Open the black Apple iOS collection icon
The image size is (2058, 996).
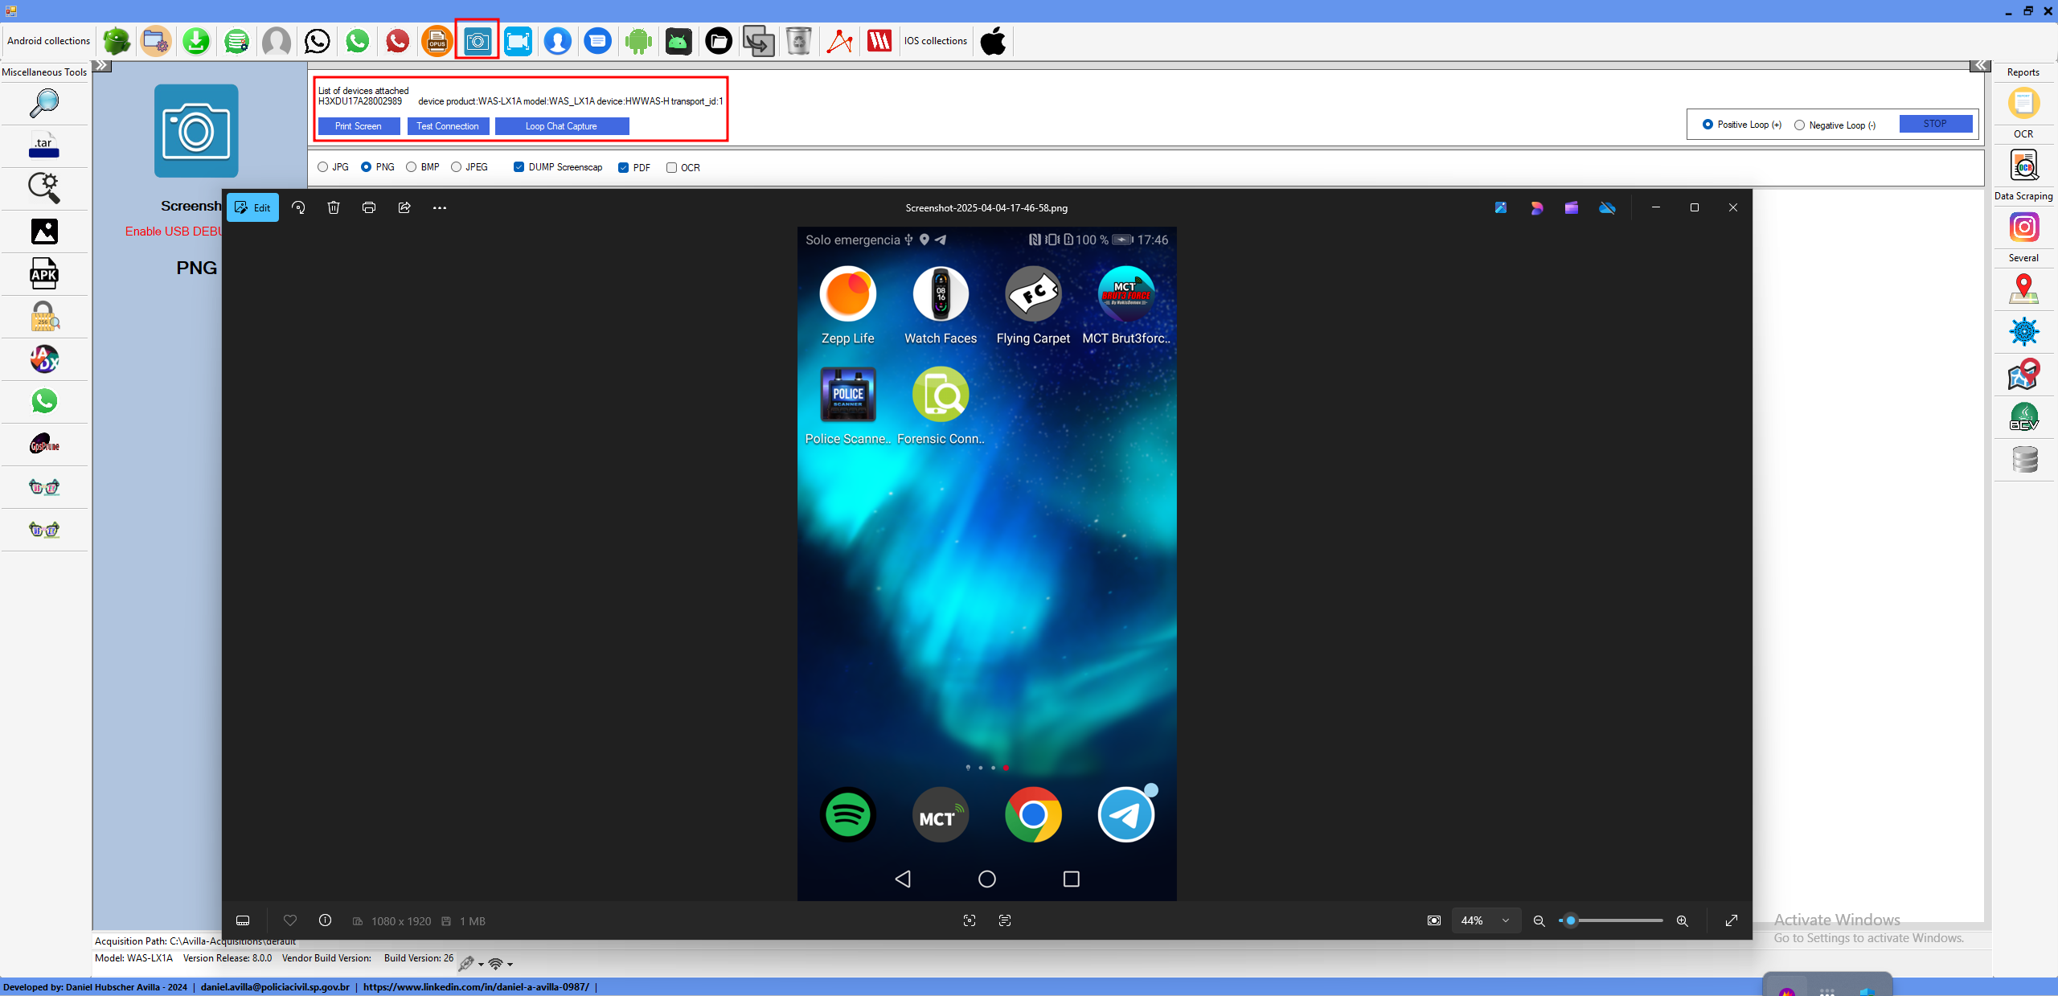pyautogui.click(x=994, y=41)
